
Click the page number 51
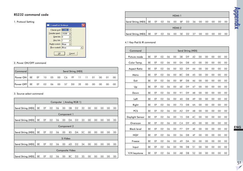(x=239, y=163)
